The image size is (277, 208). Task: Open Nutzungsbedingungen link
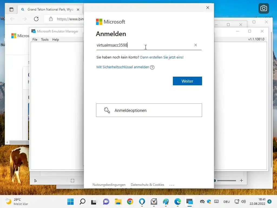(x=109, y=185)
